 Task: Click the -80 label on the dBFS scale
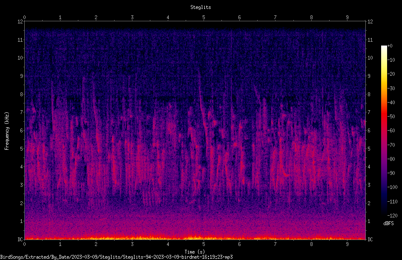pyautogui.click(x=391, y=159)
